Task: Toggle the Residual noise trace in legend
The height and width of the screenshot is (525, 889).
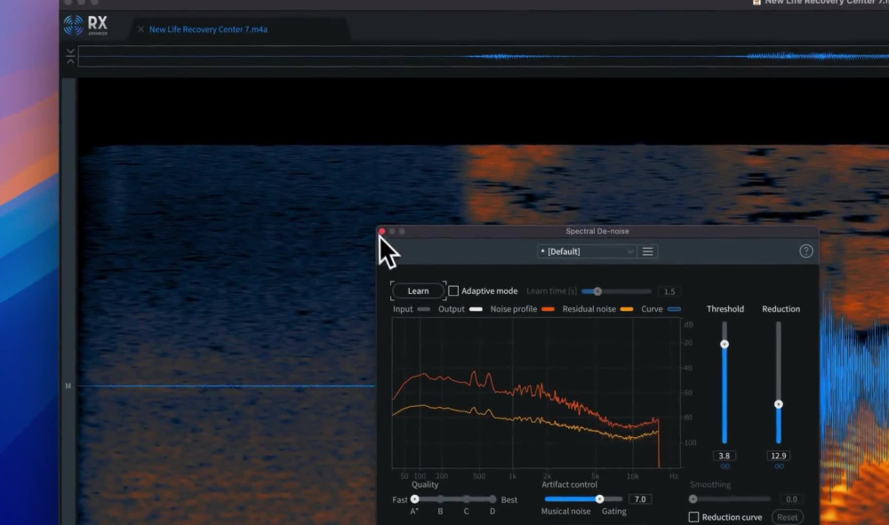Action: 627,309
